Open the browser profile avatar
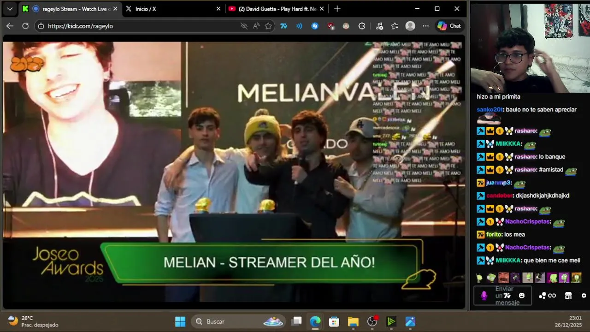Screen dimensions: 590x332 (410, 26)
